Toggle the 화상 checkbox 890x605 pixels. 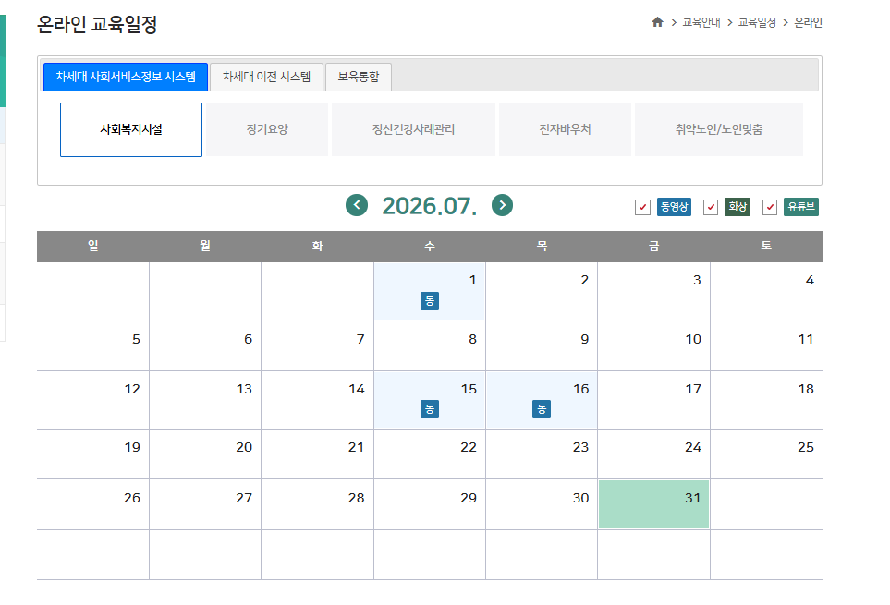pos(711,208)
